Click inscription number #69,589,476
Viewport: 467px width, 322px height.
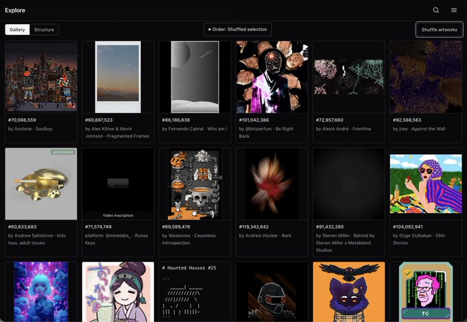(176, 226)
